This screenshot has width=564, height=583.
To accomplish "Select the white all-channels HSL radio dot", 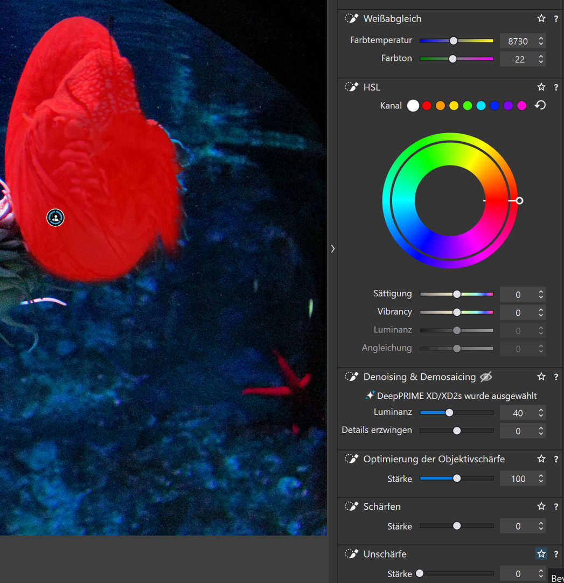I will (x=413, y=106).
